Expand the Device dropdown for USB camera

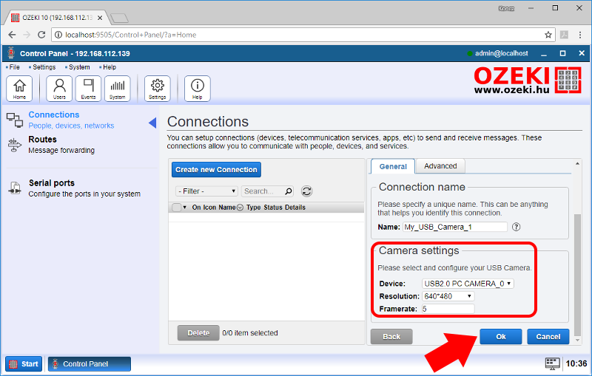pyautogui.click(x=468, y=284)
